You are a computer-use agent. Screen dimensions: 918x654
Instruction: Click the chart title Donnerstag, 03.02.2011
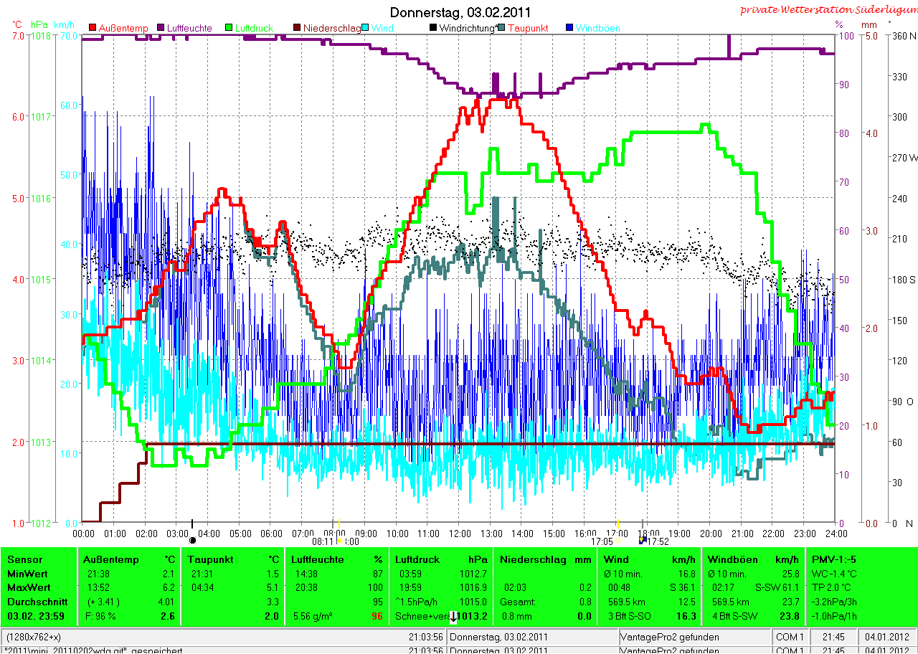click(x=460, y=12)
